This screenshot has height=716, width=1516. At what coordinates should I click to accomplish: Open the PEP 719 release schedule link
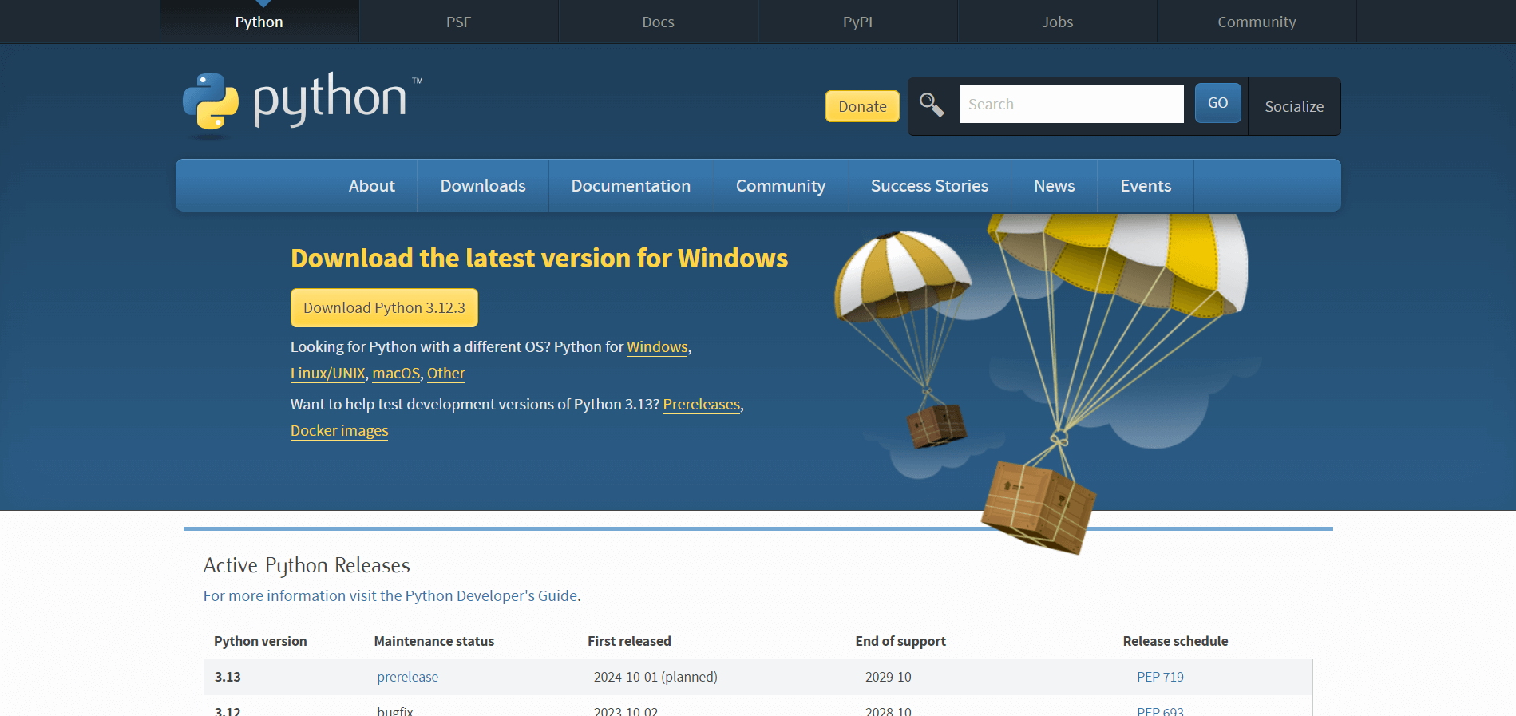pos(1160,677)
